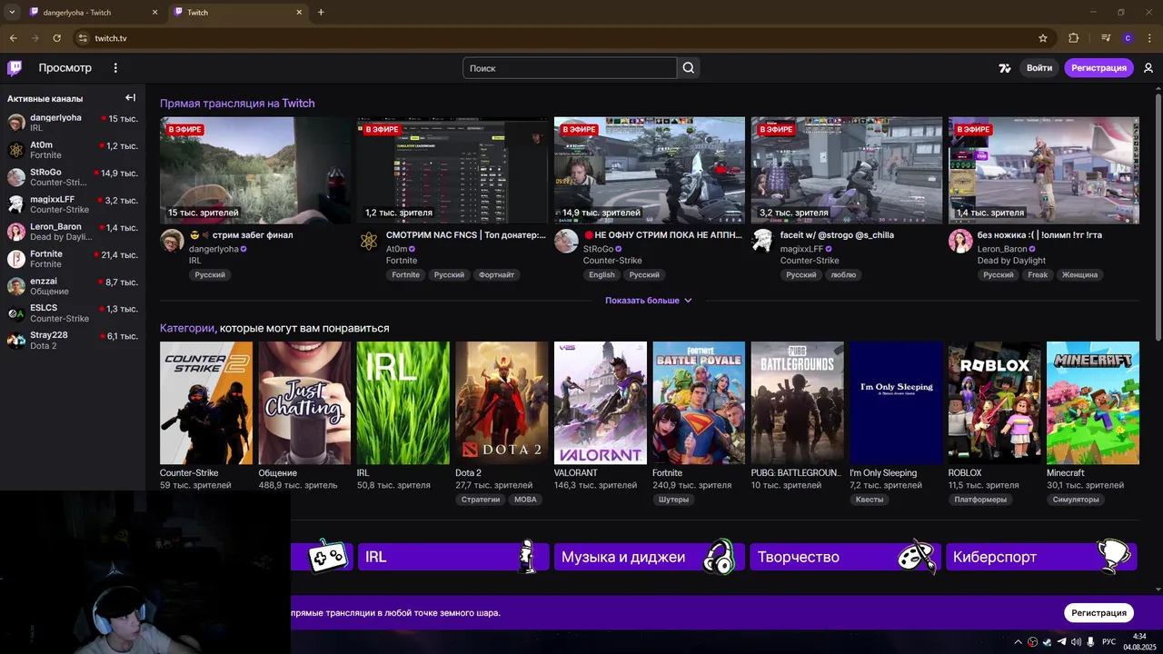Screen dimensions: 1163x654
Task: Click the ESLCS avatar in the sidebar
Action: [16, 313]
